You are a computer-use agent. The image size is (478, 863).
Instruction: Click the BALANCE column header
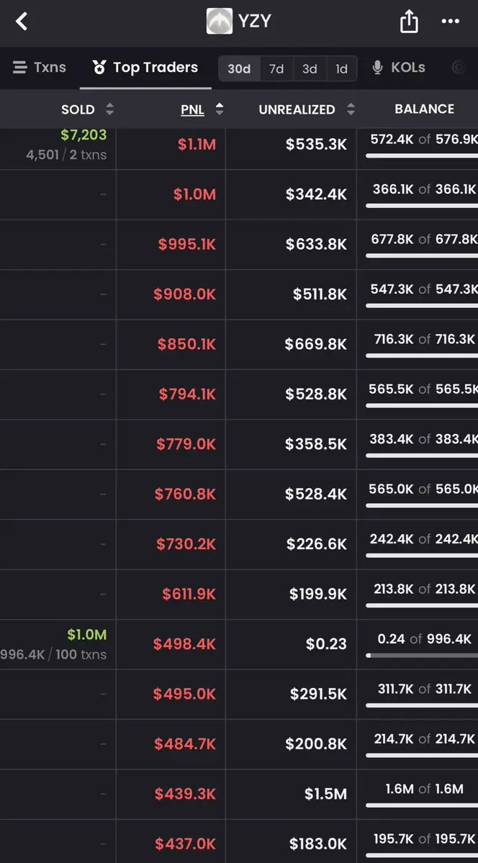(424, 109)
